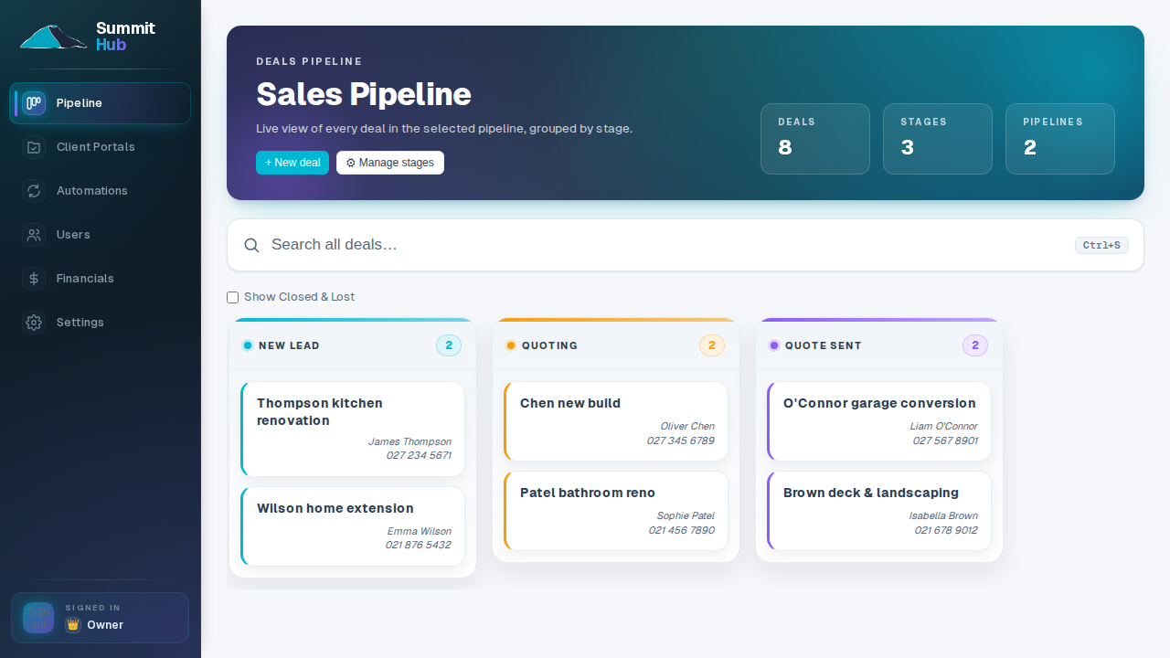This screenshot has width=1170, height=658.
Task: Open Manage stages
Action: point(390,163)
